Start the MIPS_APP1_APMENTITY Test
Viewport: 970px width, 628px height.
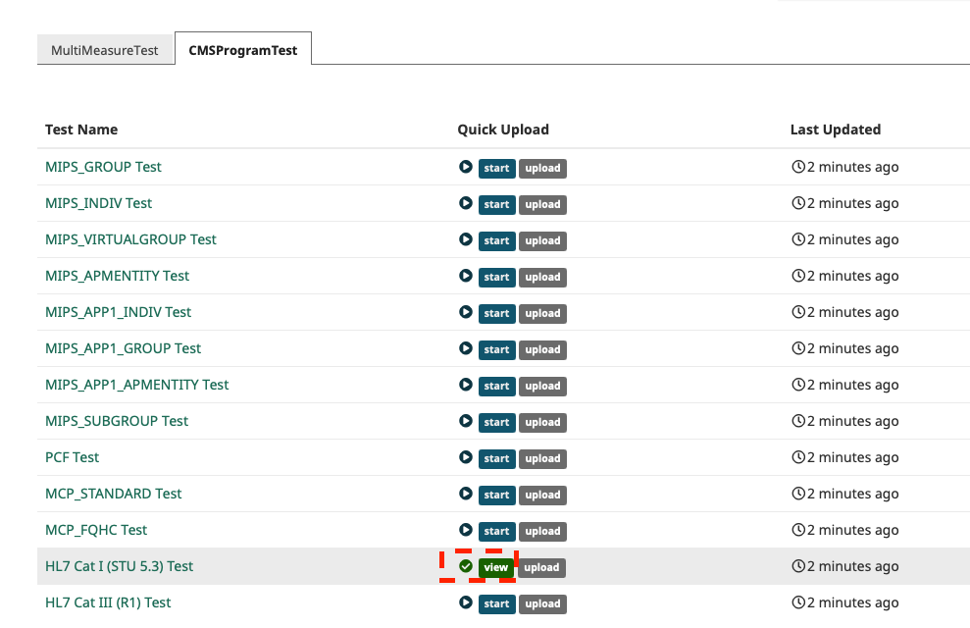tap(496, 386)
